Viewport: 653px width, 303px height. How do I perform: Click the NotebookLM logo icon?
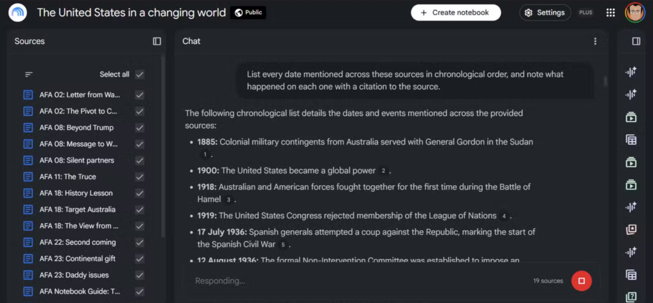point(17,13)
